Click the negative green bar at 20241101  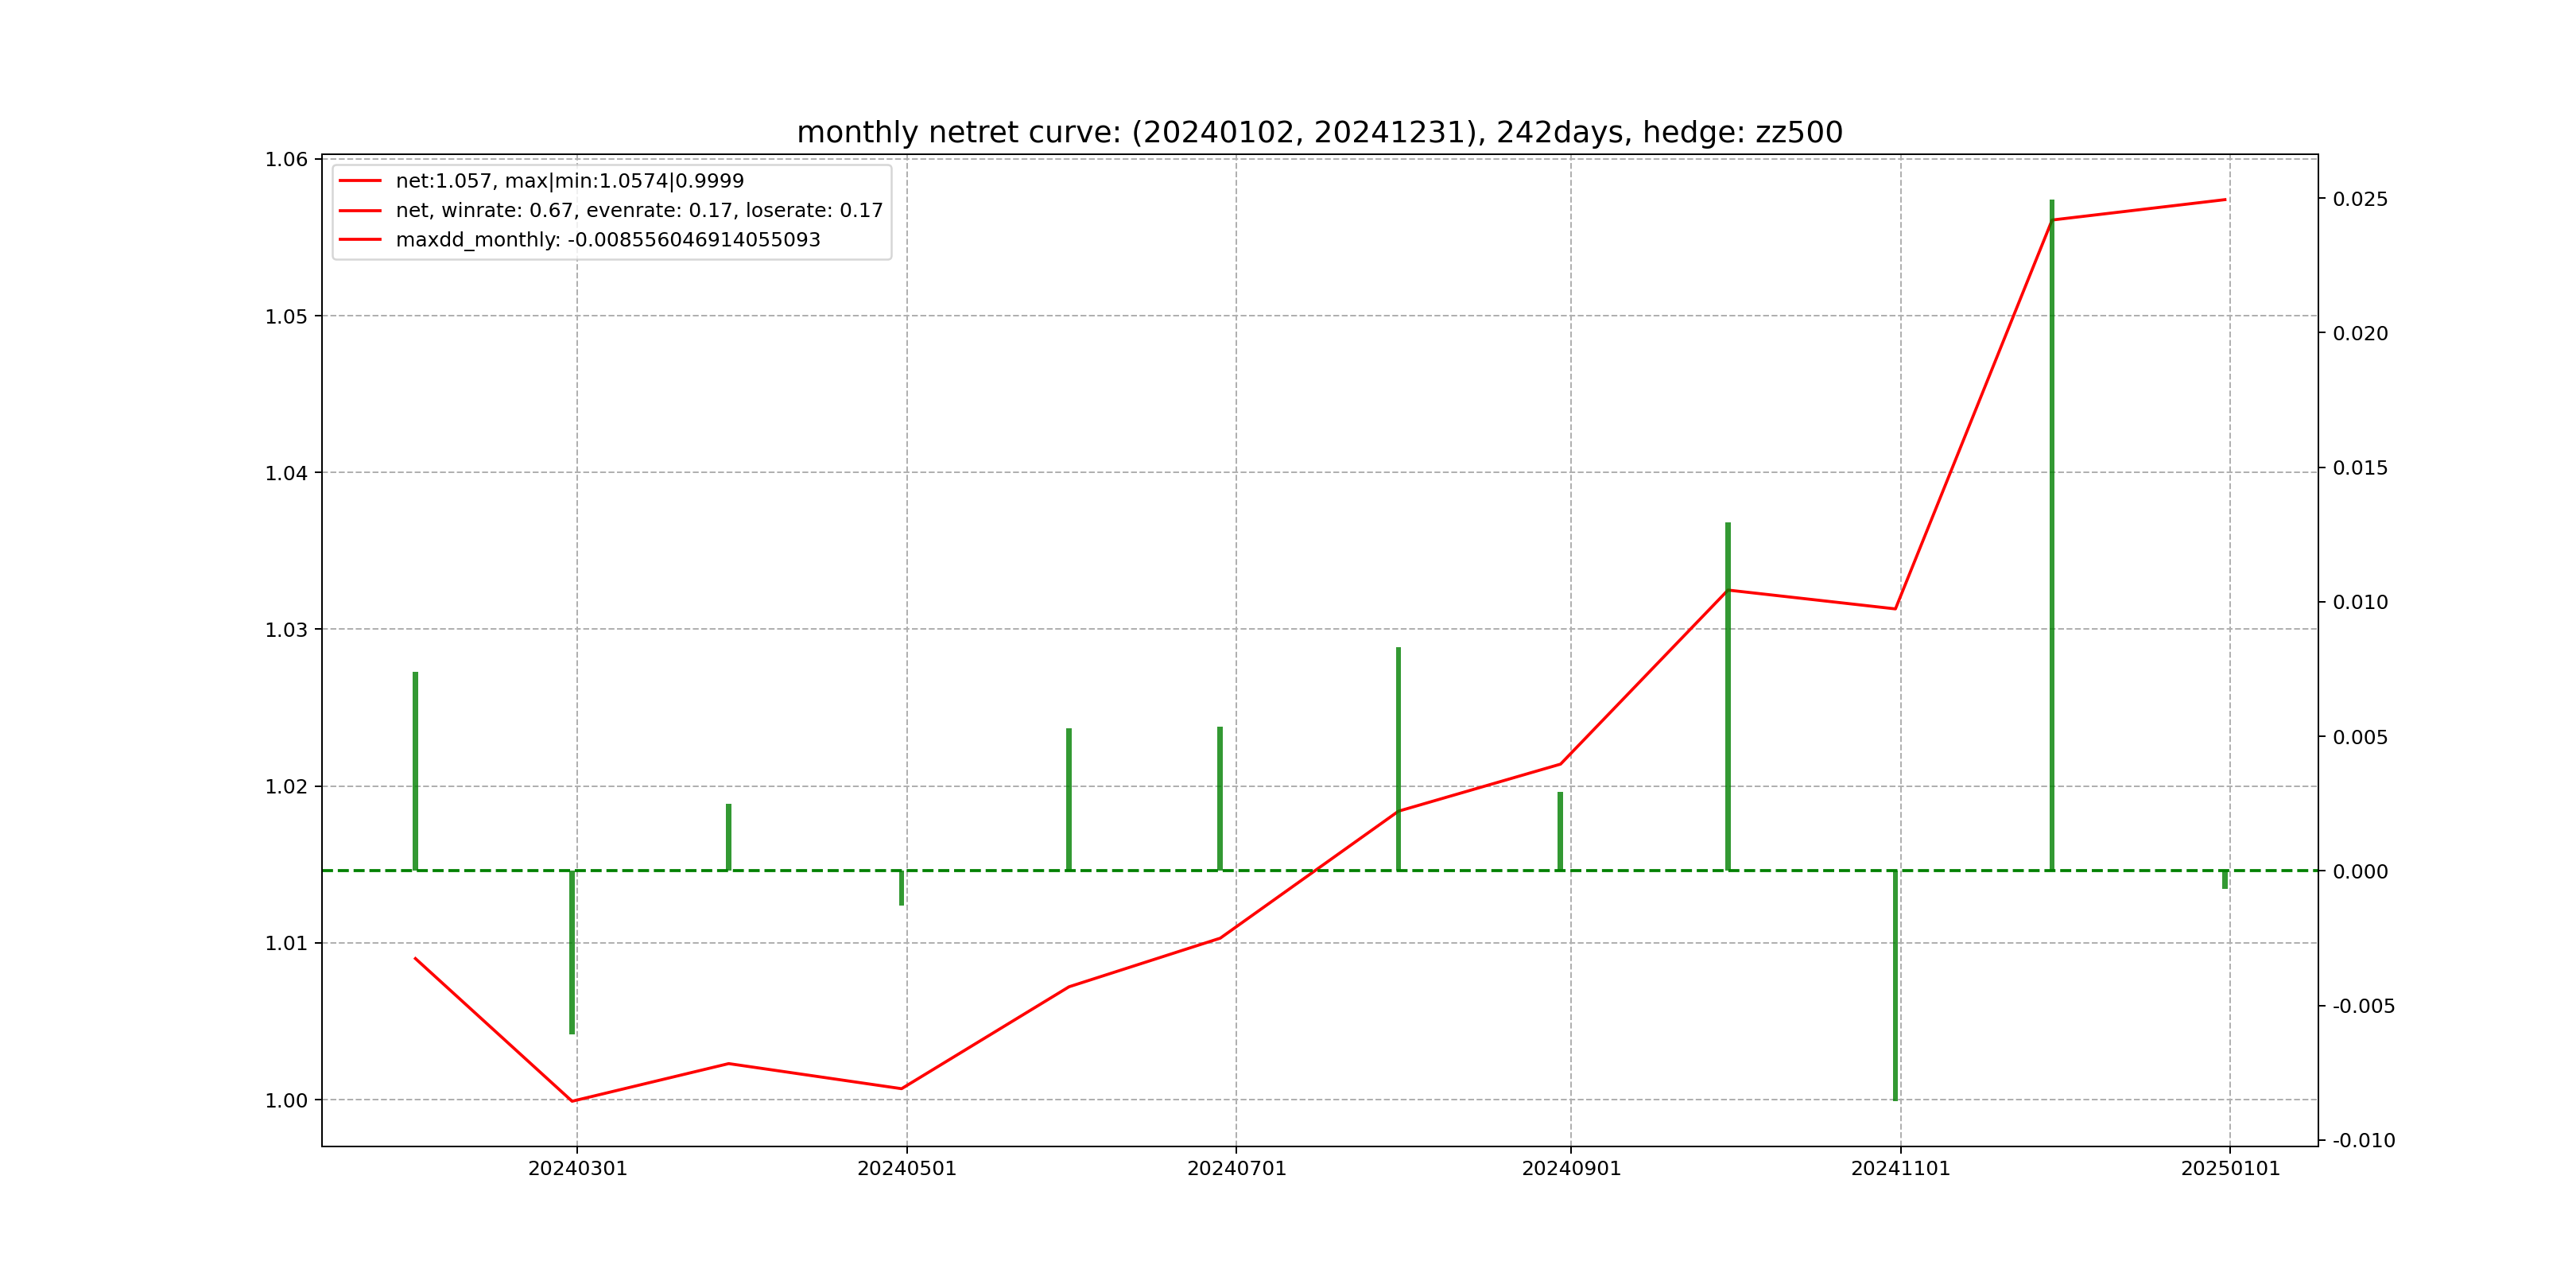pyautogui.click(x=1894, y=985)
